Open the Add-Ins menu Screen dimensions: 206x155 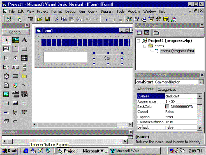134,11
